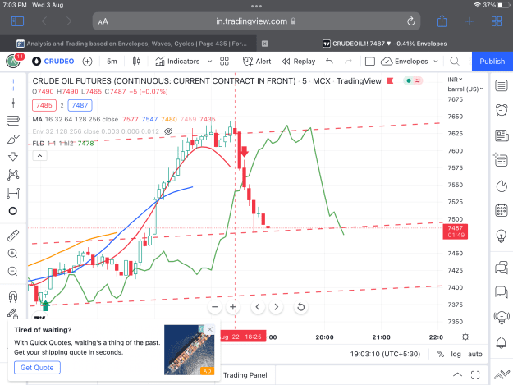The image size is (513, 385).
Task: Select the ruler measure tool
Action: [x=13, y=236]
